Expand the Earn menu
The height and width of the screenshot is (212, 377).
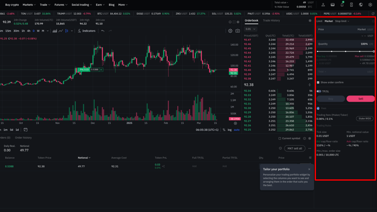[100, 5]
